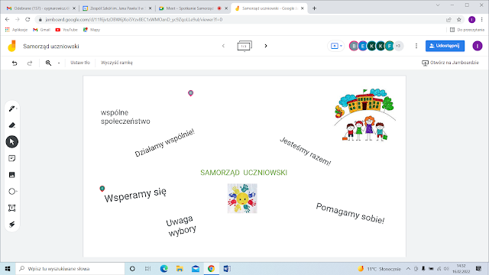Activate the Select arrow tool
This screenshot has width=489, height=275.
12,142
